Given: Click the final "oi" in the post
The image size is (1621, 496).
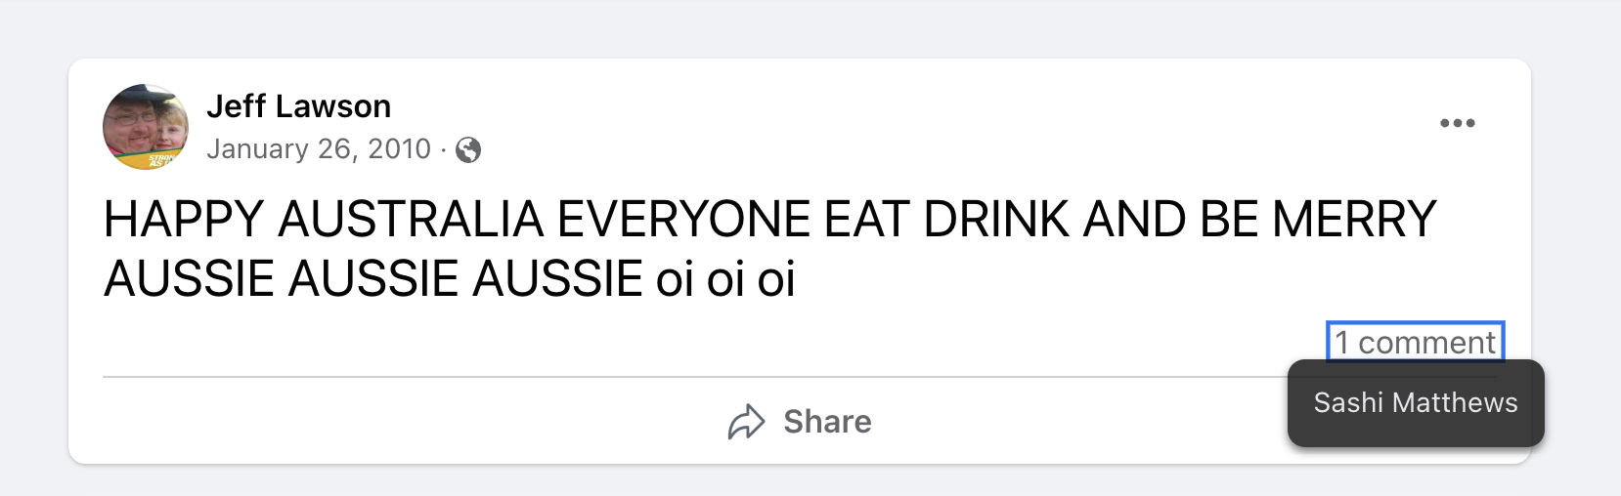Looking at the screenshot, I should tap(776, 279).
